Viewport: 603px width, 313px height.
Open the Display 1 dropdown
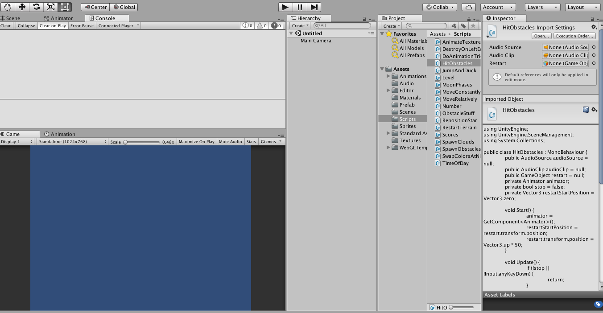[x=17, y=141]
